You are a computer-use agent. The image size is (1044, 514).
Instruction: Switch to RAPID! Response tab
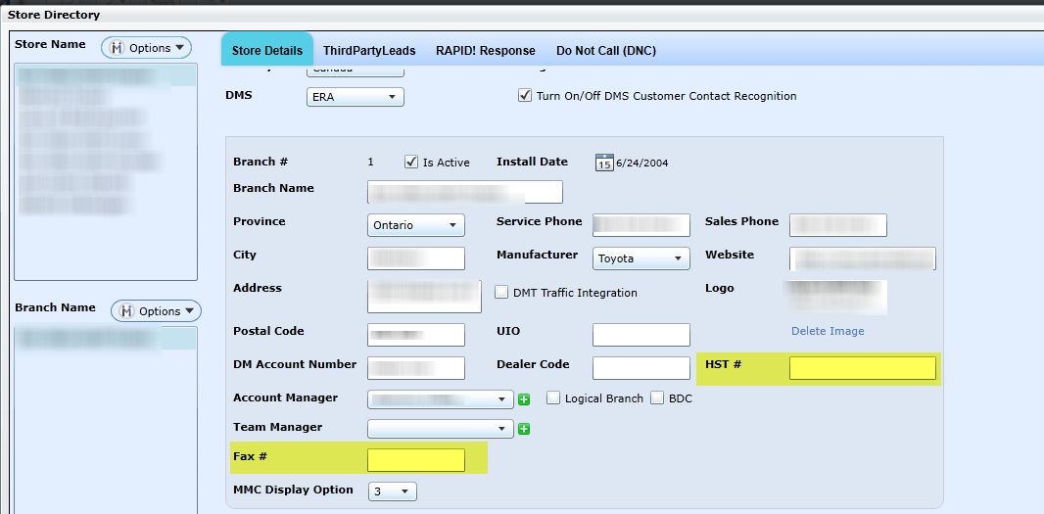486,51
